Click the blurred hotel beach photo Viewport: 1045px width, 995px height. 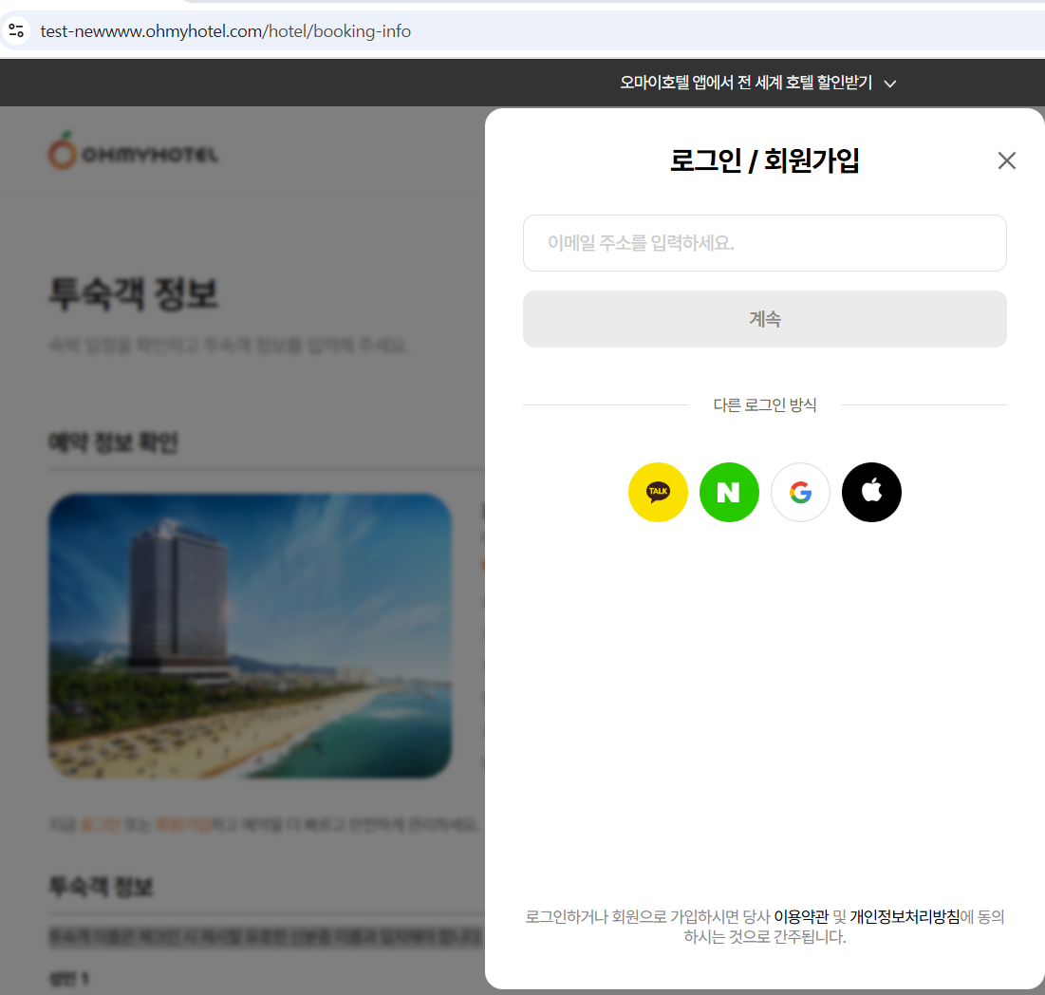click(250, 636)
